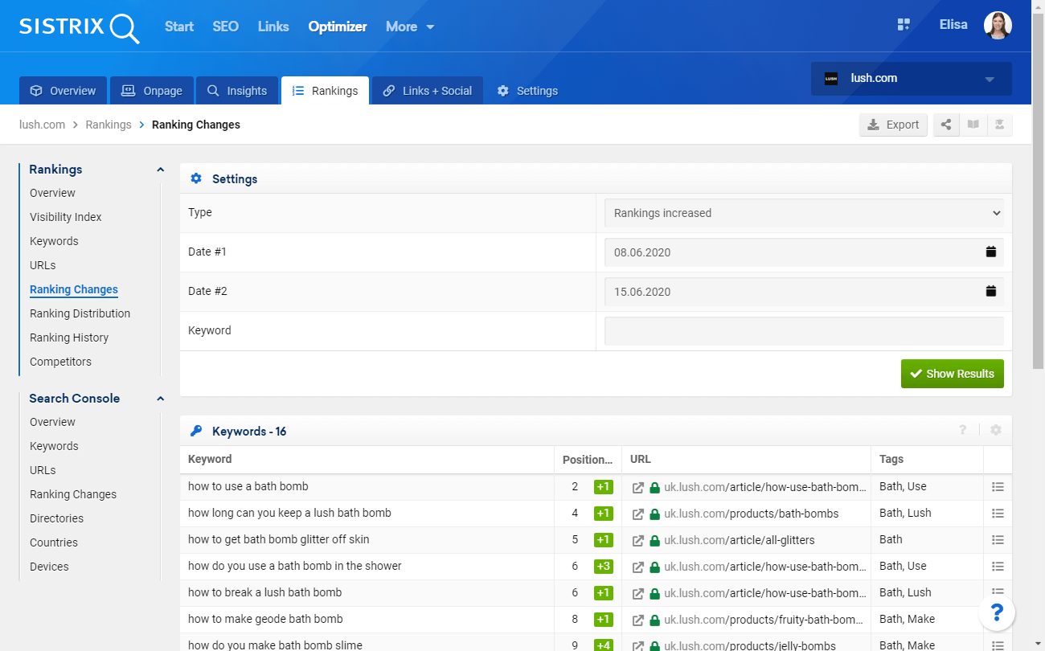
Task: Open Optimizer in top navigation
Action: coord(338,27)
